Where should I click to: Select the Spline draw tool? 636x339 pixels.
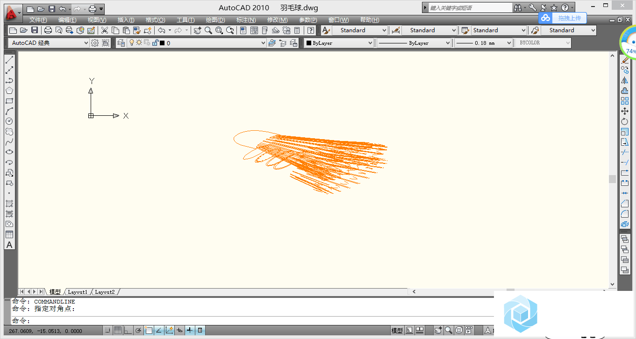9,142
